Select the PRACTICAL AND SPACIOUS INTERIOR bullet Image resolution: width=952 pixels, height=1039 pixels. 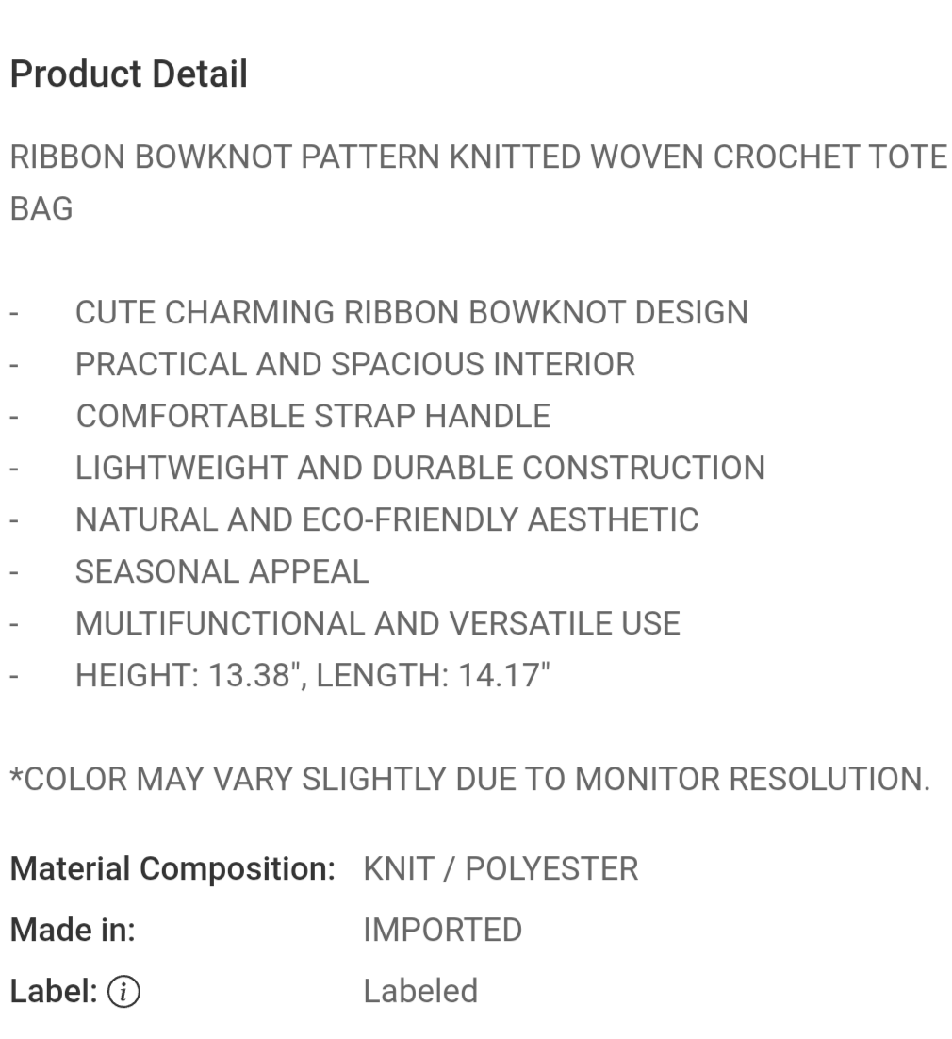(354, 364)
